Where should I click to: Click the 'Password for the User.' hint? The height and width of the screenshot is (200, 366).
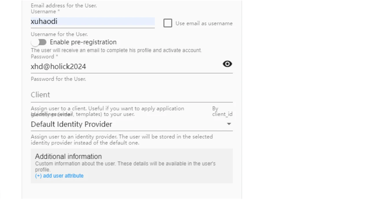(58, 79)
